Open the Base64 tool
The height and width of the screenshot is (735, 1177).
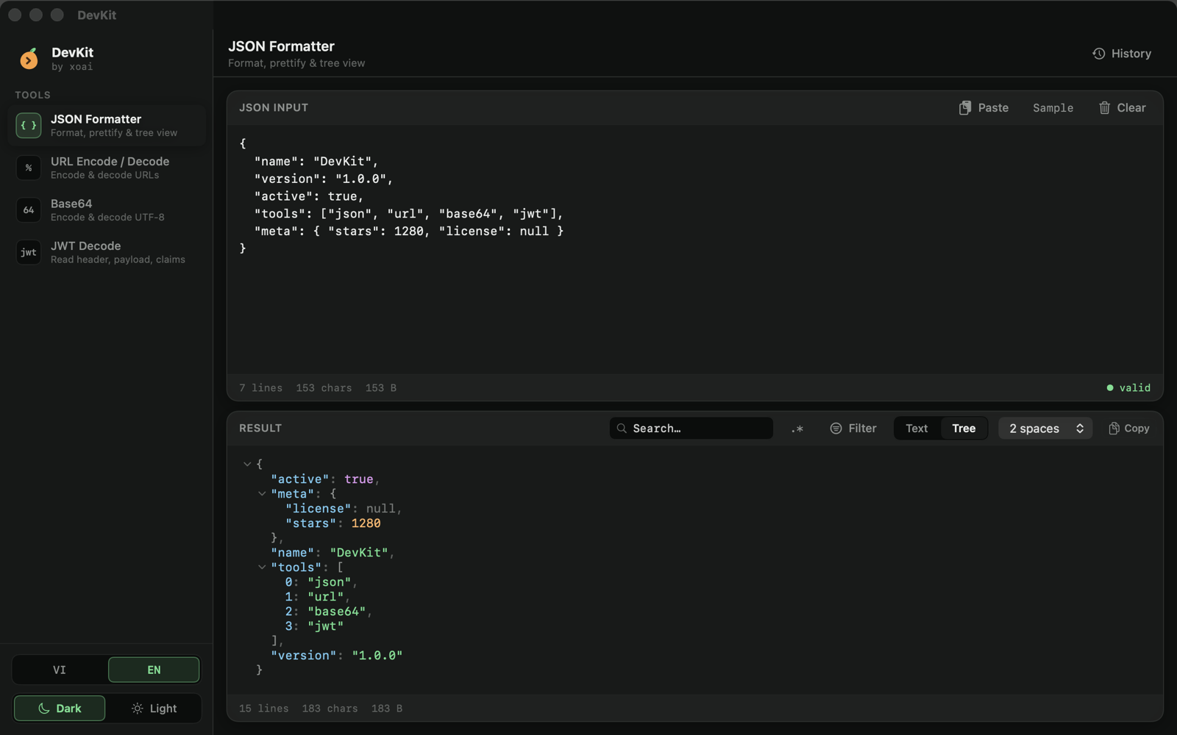[107, 210]
